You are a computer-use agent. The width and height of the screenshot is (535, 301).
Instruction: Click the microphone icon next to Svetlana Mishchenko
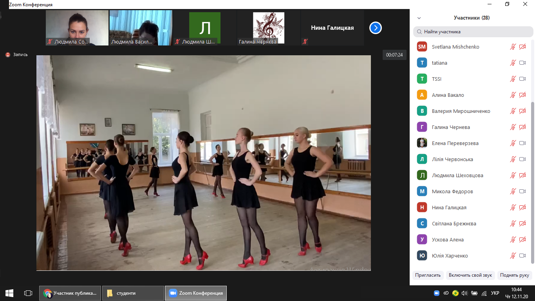coord(513,47)
